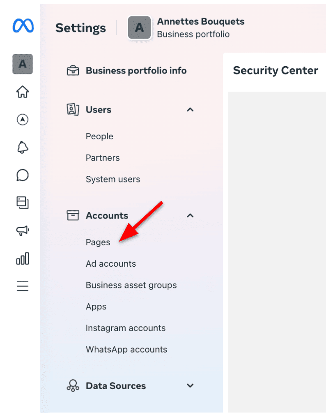Expand the Data Sources section
The width and height of the screenshot is (326, 415).
coord(190,385)
